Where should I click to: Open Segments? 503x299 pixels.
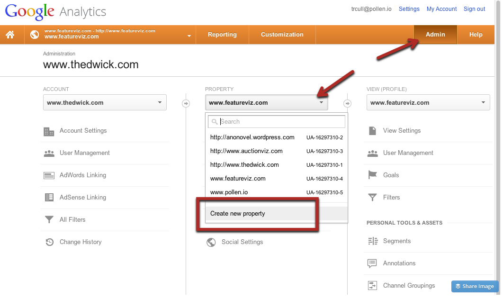[x=397, y=241]
